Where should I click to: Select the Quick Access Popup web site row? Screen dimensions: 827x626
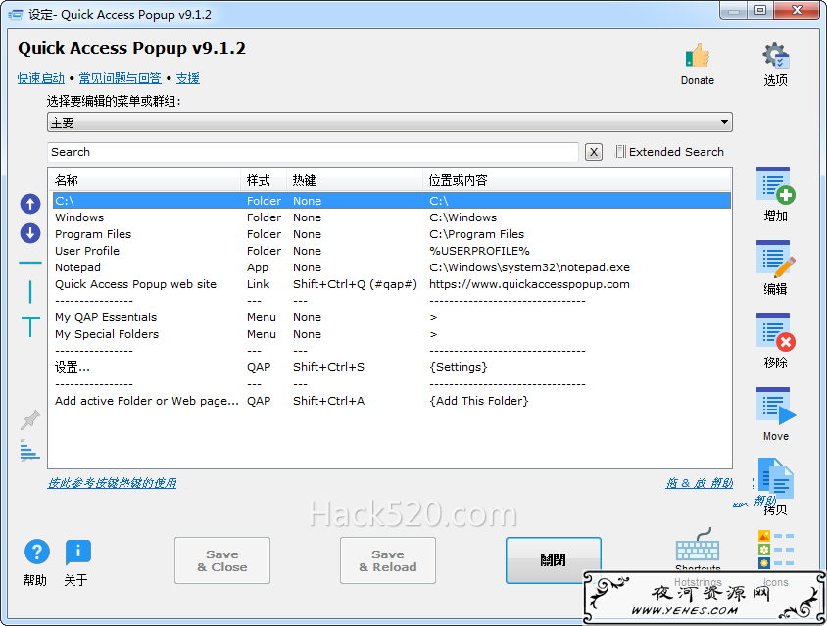click(391, 284)
